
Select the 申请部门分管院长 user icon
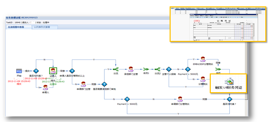coord(180,99)
